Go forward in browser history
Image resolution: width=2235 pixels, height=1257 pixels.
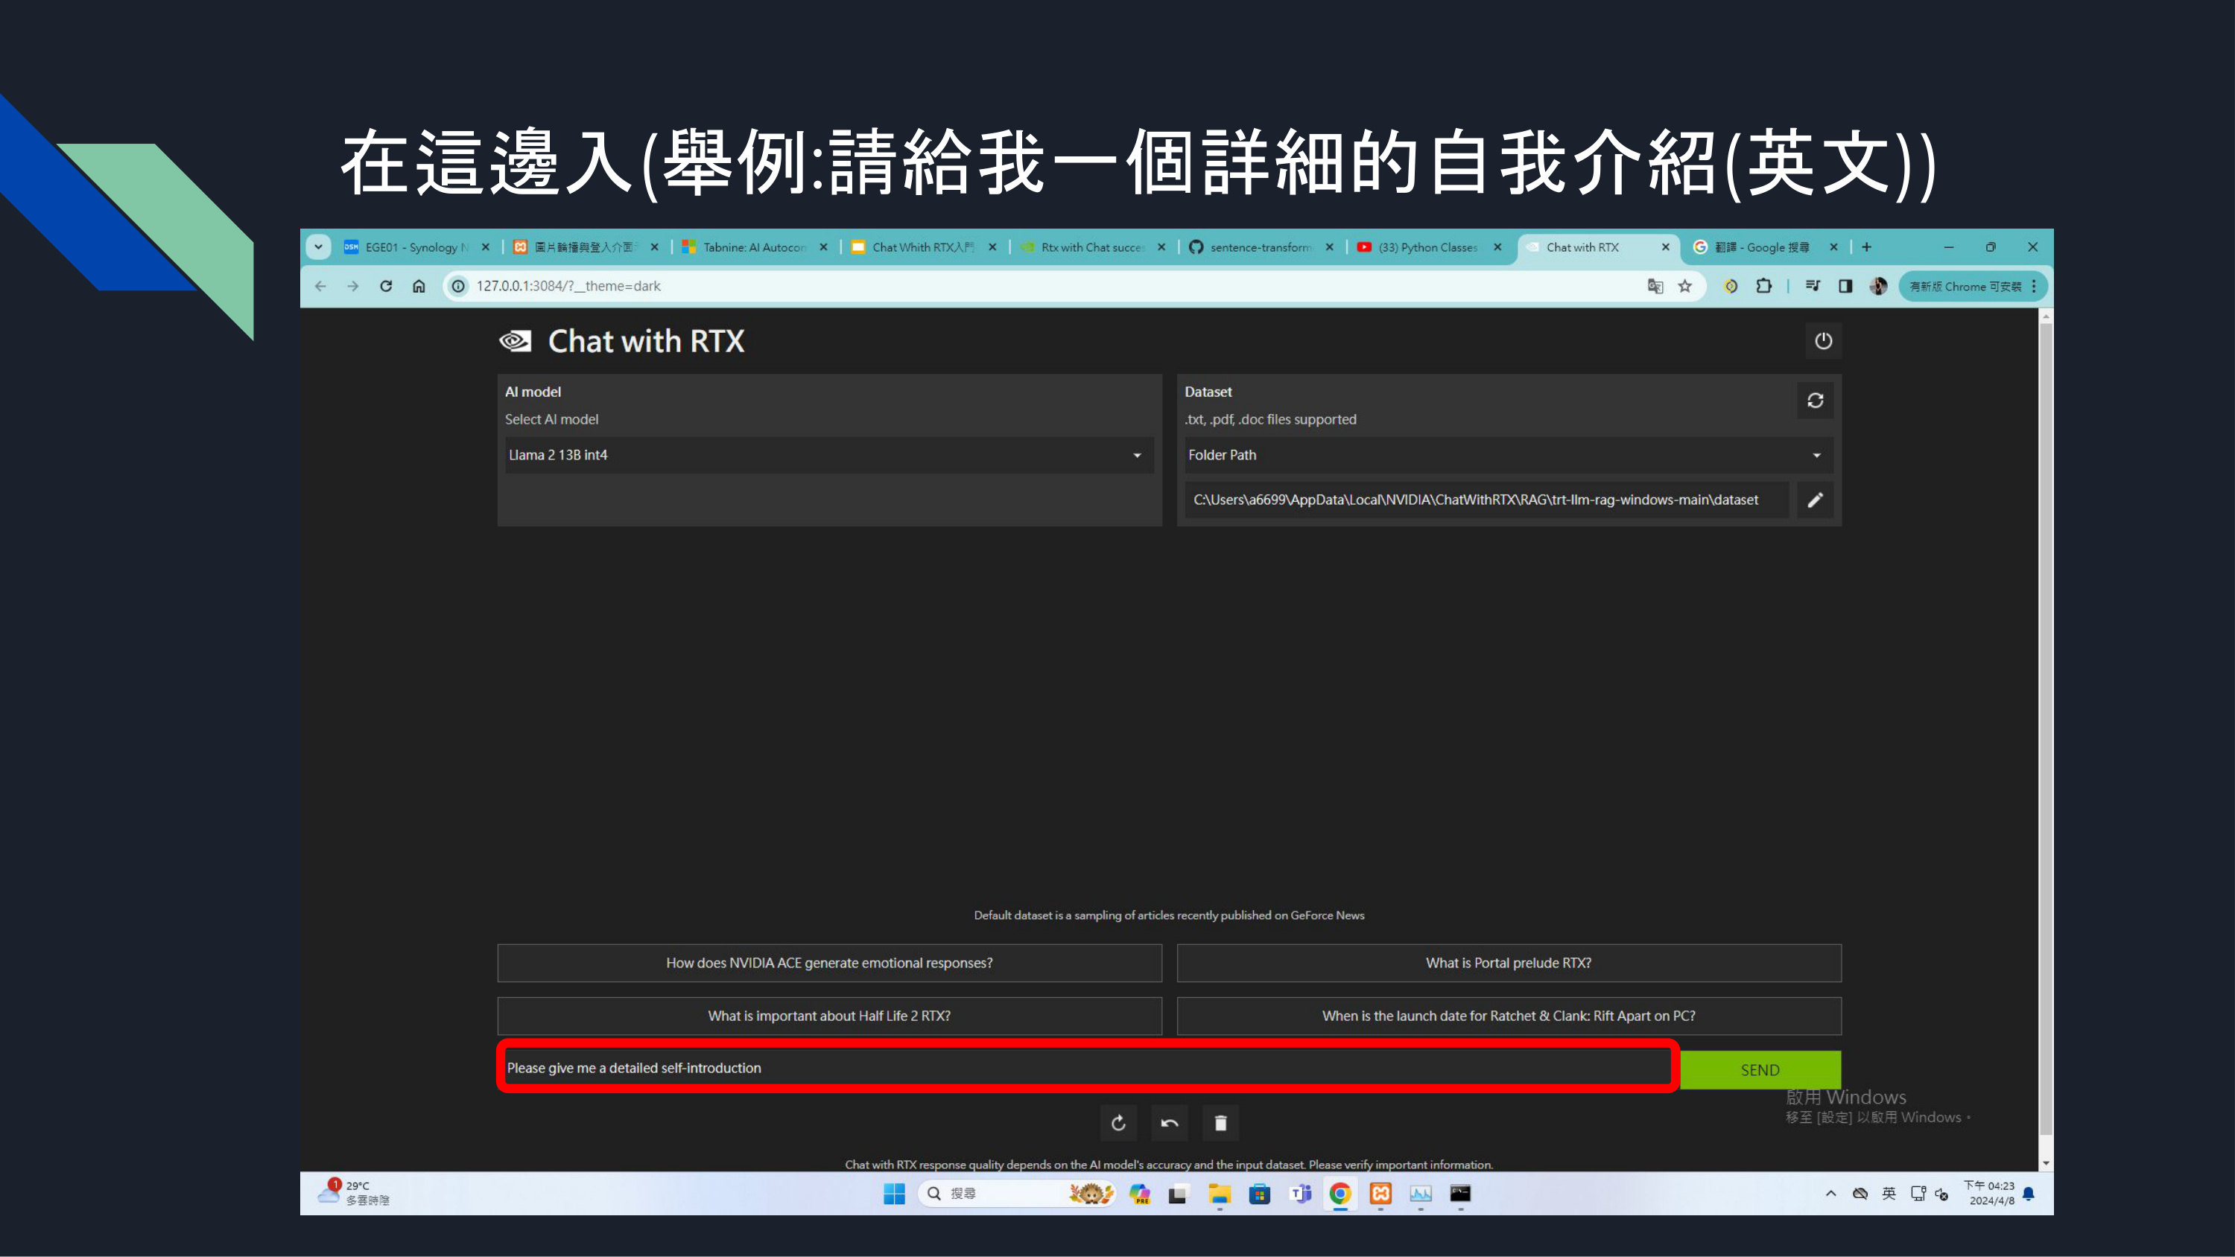click(353, 286)
